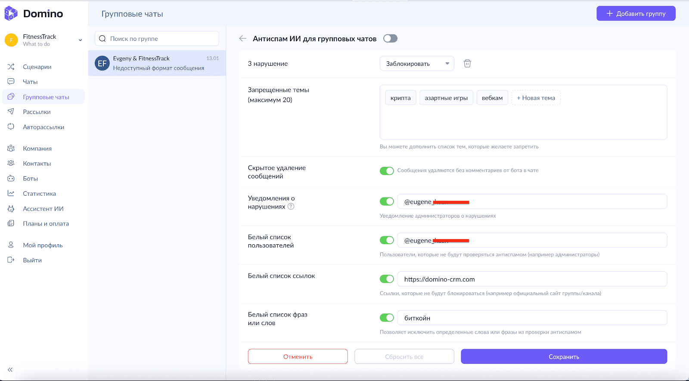Click + Новая тема to add topic
Screen dimensions: 689x381
click(x=536, y=98)
